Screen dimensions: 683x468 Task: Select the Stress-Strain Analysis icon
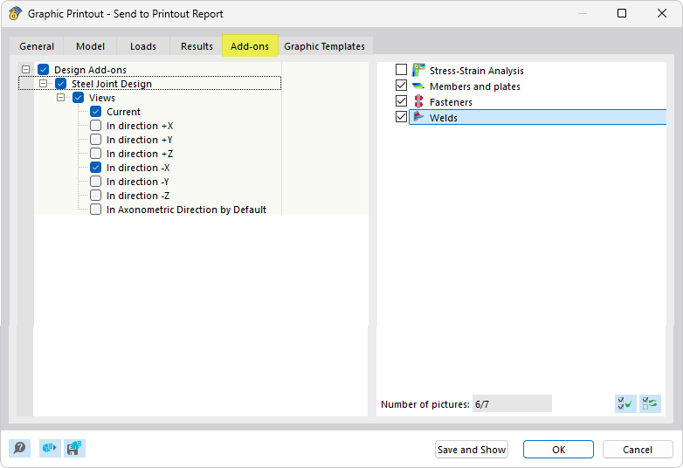pos(418,71)
